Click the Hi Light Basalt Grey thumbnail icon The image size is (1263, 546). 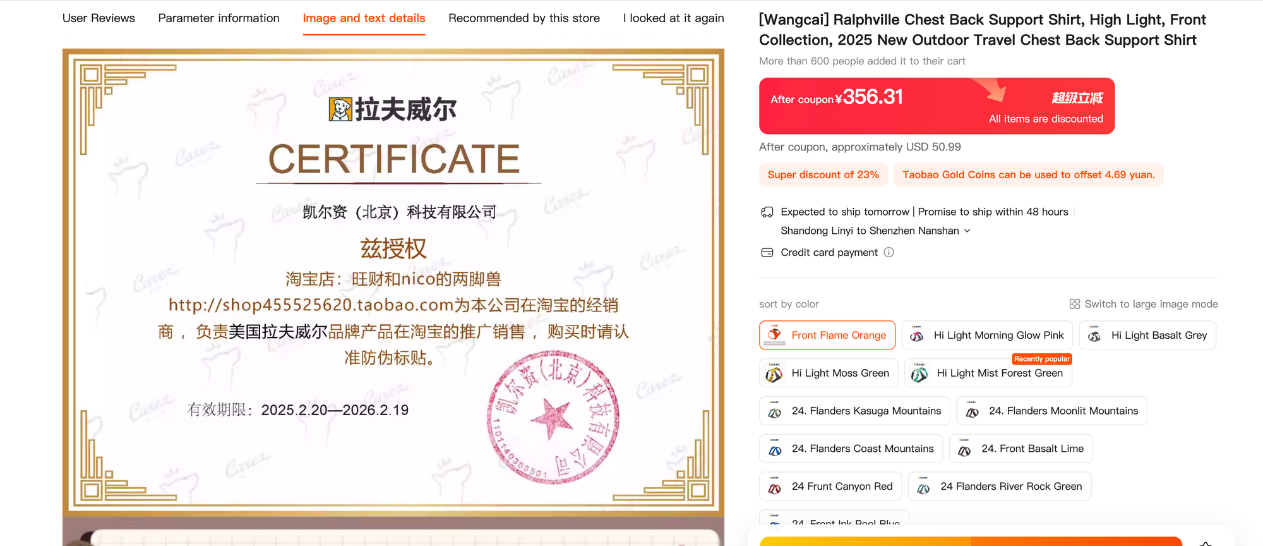1094,336
